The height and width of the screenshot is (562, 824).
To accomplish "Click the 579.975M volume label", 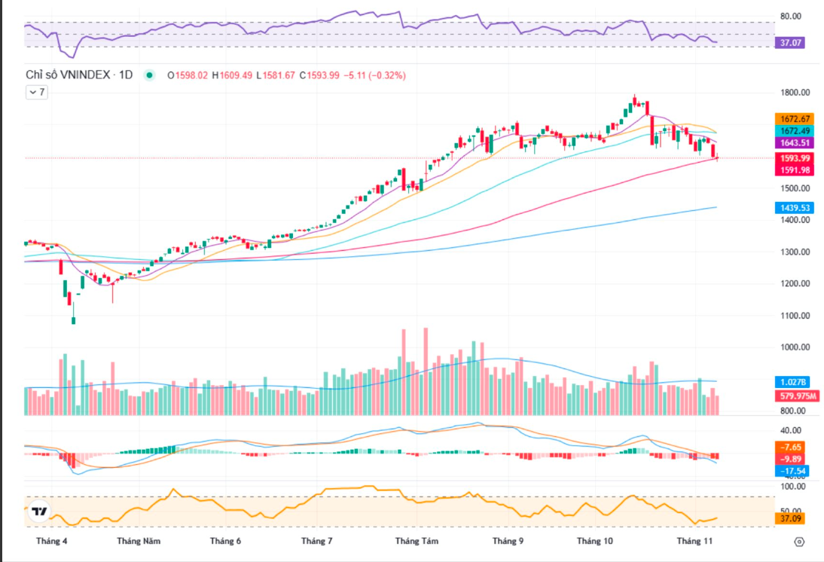I will (795, 396).
